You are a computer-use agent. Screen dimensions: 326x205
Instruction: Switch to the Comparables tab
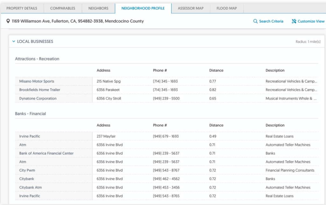point(63,8)
